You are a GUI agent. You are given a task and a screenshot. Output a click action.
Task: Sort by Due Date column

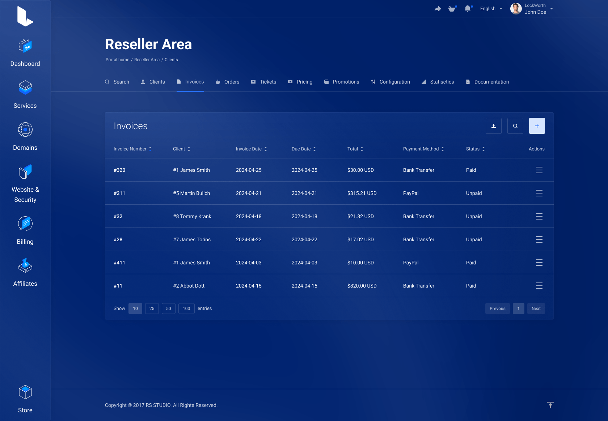tap(304, 149)
